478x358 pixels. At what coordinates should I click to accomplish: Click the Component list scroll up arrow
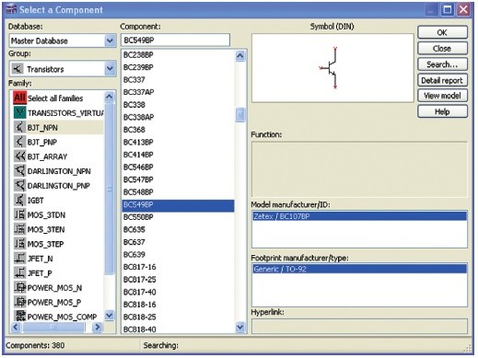(240, 56)
